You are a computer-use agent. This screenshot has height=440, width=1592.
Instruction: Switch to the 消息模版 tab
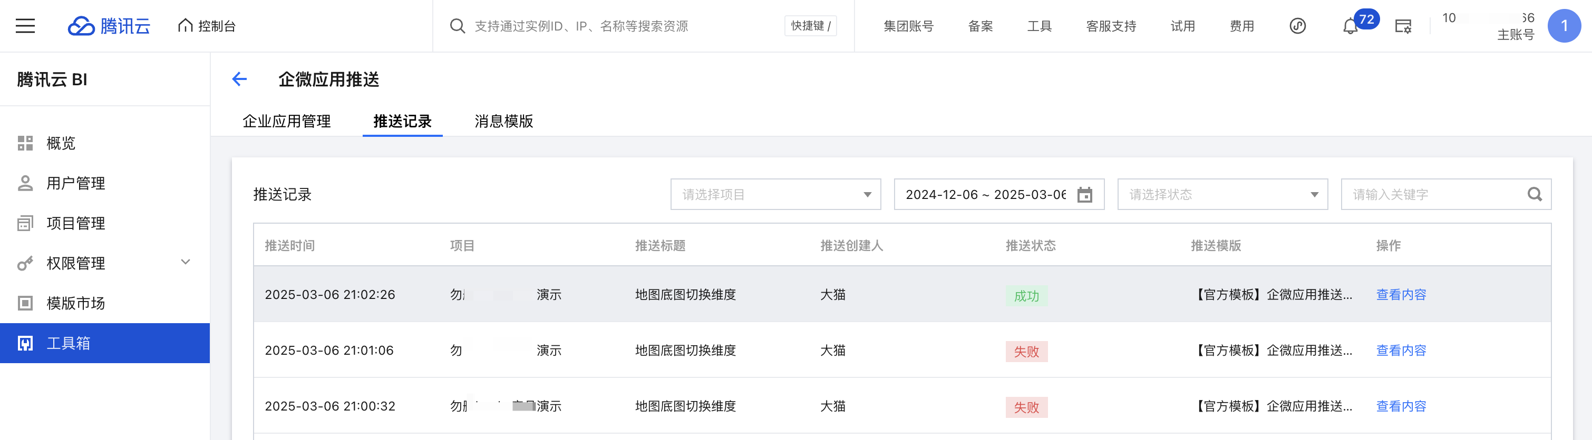tap(503, 121)
